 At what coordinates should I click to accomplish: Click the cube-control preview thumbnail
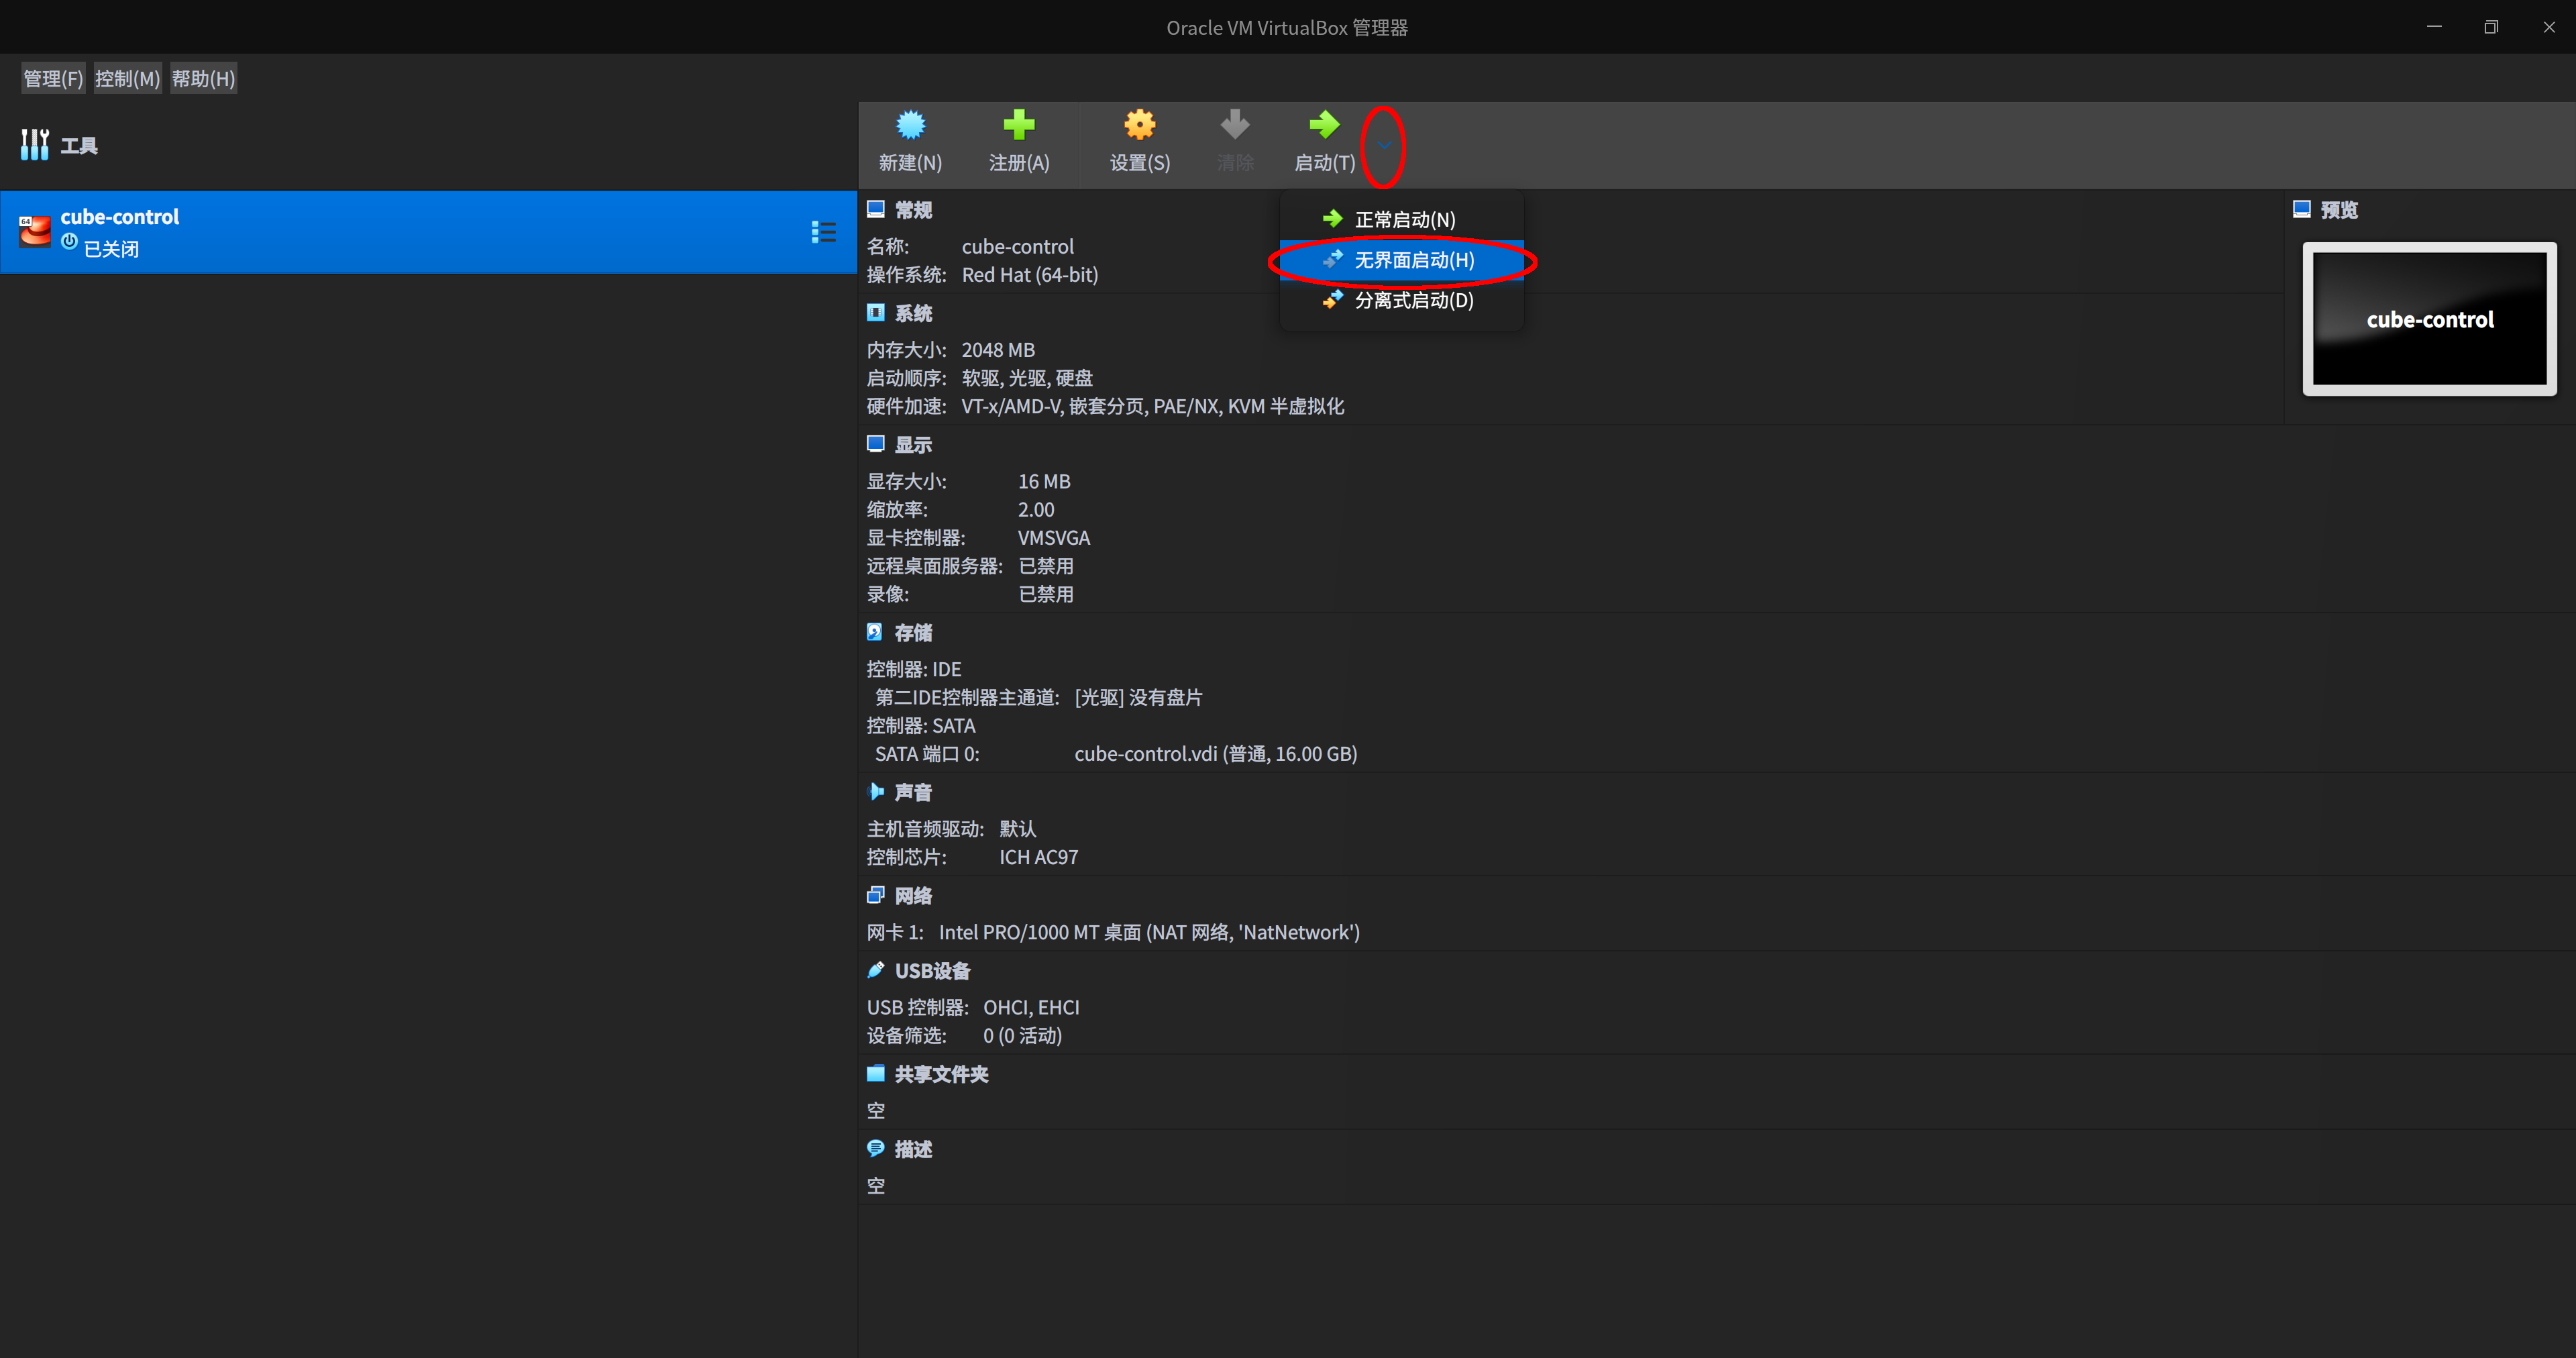pyautogui.click(x=2430, y=319)
